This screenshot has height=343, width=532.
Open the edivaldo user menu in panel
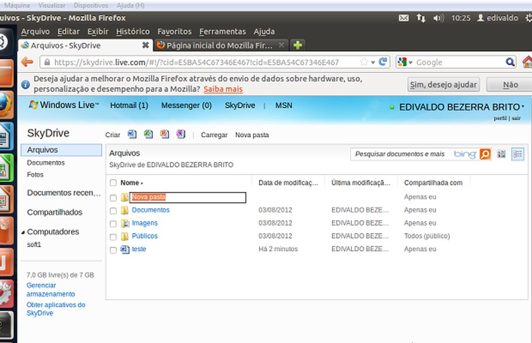tap(498, 18)
